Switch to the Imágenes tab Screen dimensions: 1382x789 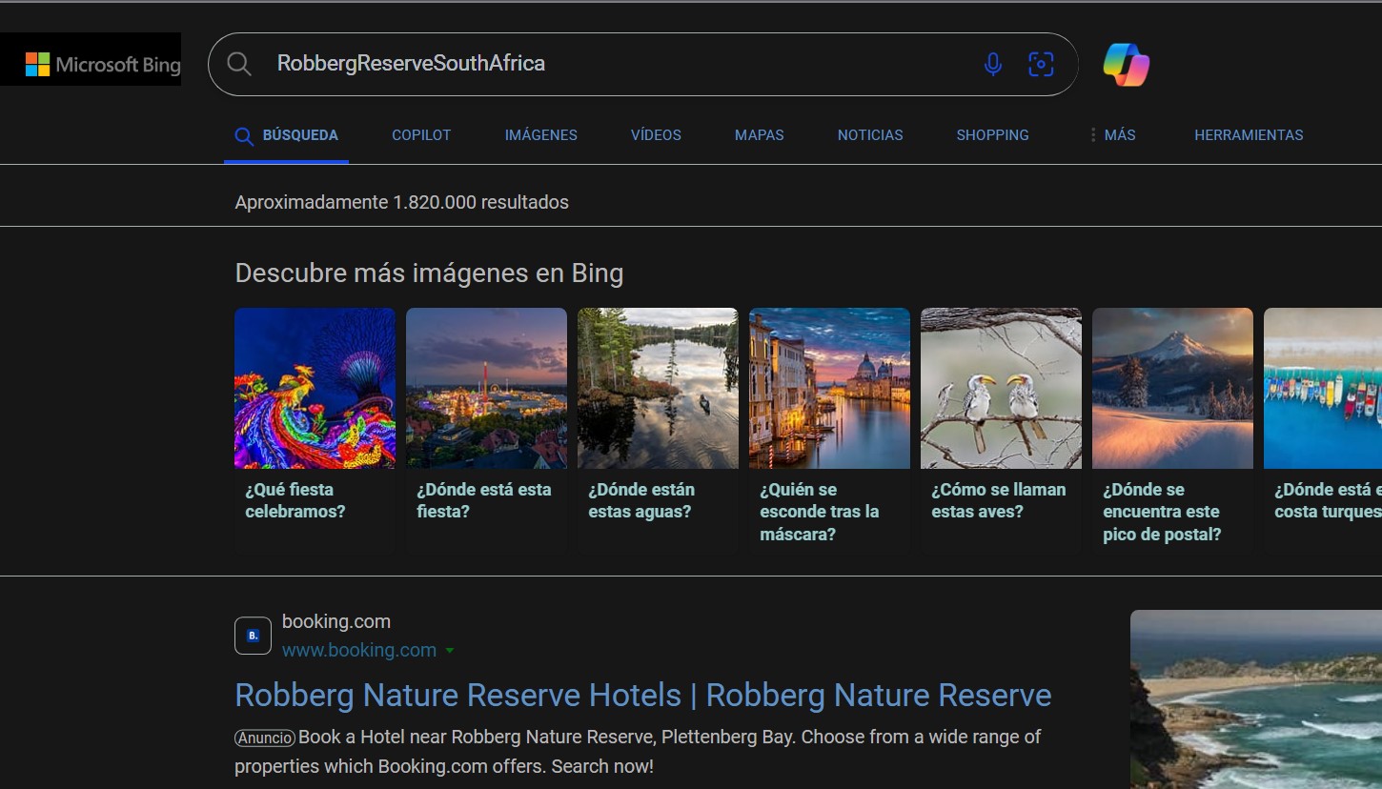pyautogui.click(x=541, y=135)
